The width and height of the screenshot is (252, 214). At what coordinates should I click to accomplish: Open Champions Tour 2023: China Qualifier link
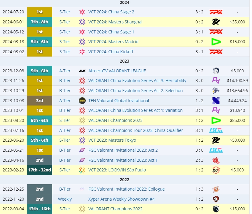pos(136,130)
